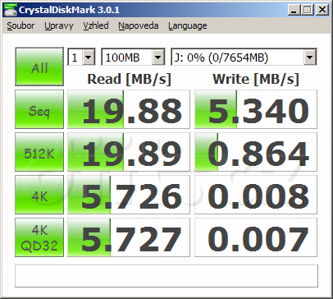Select the 4K write value 0.008
Image resolution: width=333 pixels, height=299 pixels.
click(256, 195)
